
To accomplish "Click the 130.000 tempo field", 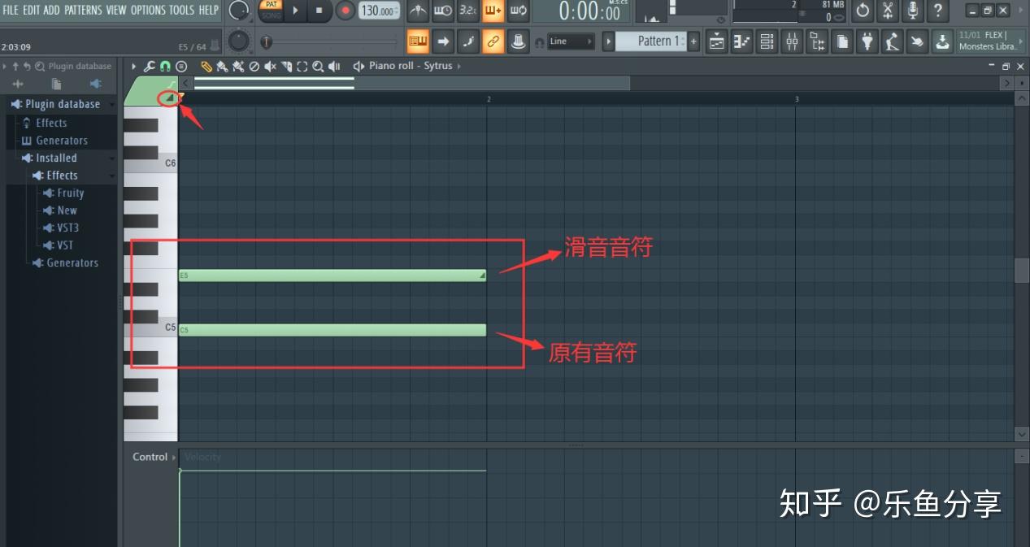I will coord(379,11).
